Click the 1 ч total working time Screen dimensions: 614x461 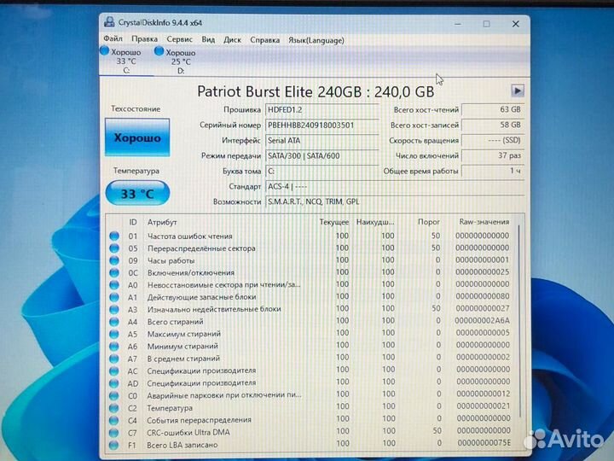click(x=493, y=171)
